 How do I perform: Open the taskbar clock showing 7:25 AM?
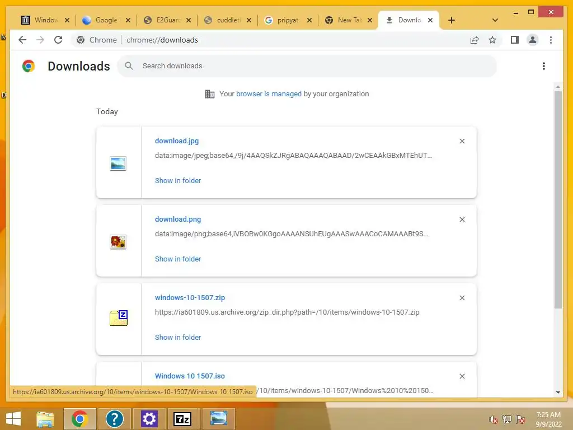548,419
